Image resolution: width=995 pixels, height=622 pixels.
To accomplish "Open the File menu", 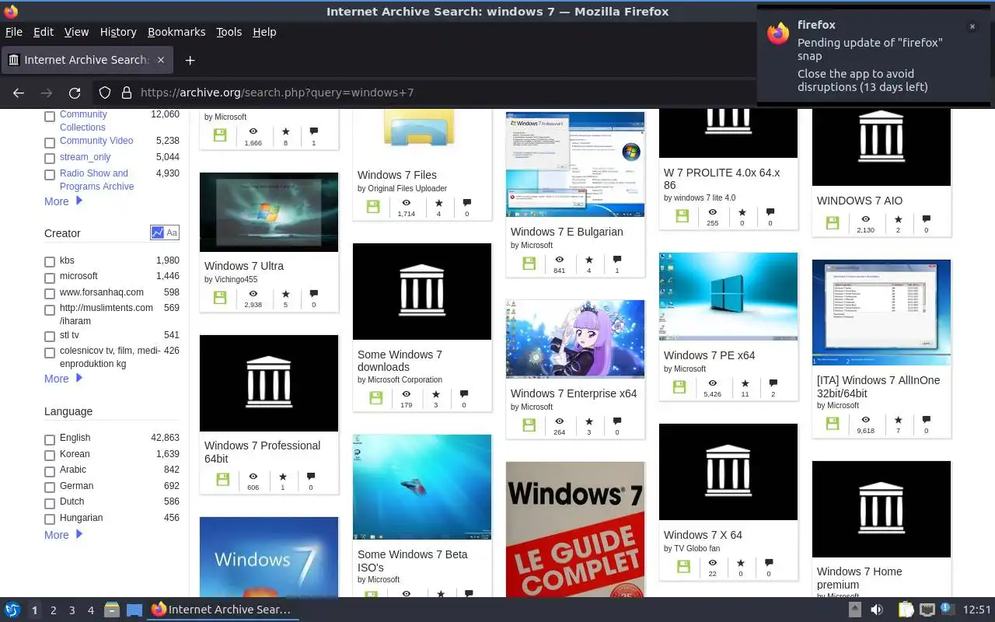I will [x=14, y=32].
